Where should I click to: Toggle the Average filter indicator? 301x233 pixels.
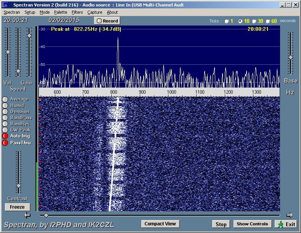pos(5,99)
